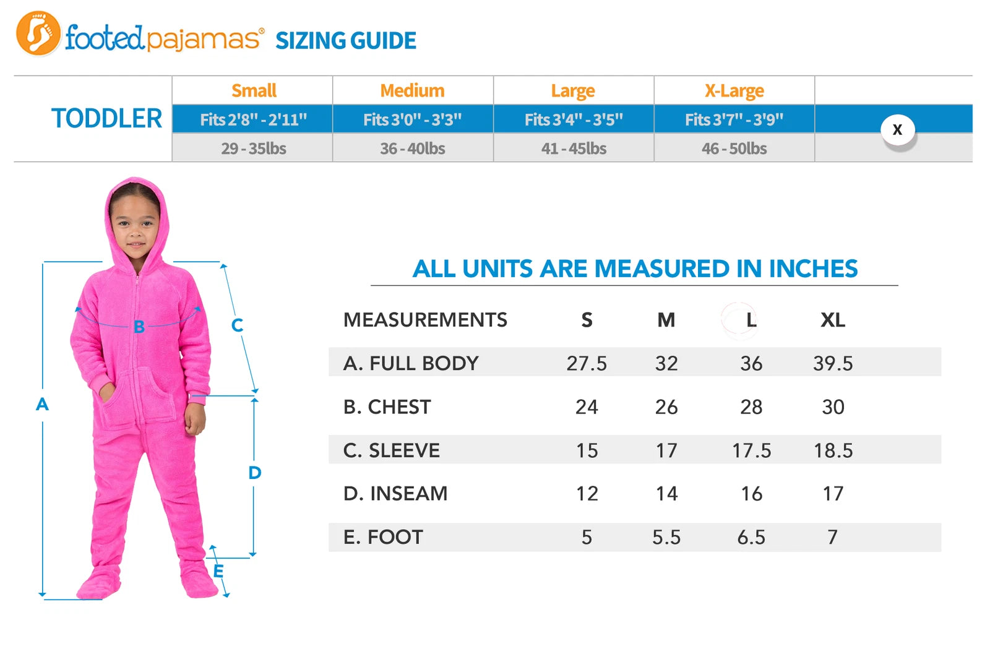Click the C sleeve marker on the photo

[237, 325]
